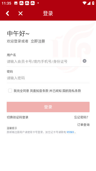The width and height of the screenshot is (96, 171).
Task: Clear the username field with the gray X
Action: click(85, 61)
